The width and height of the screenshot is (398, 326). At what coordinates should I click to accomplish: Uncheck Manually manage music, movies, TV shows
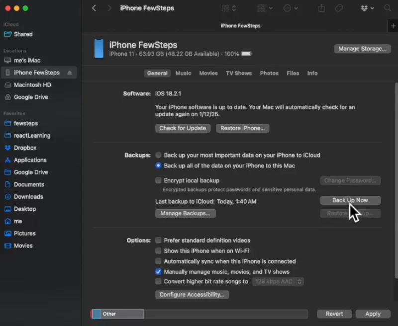[158, 272]
